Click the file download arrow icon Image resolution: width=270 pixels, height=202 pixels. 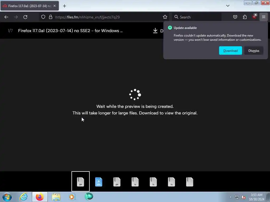(x=155, y=31)
